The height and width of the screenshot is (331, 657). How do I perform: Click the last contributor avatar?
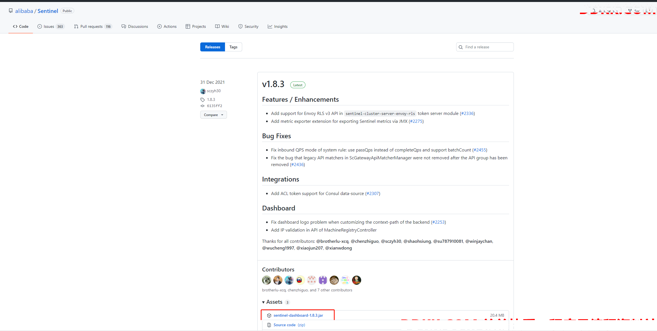357,280
